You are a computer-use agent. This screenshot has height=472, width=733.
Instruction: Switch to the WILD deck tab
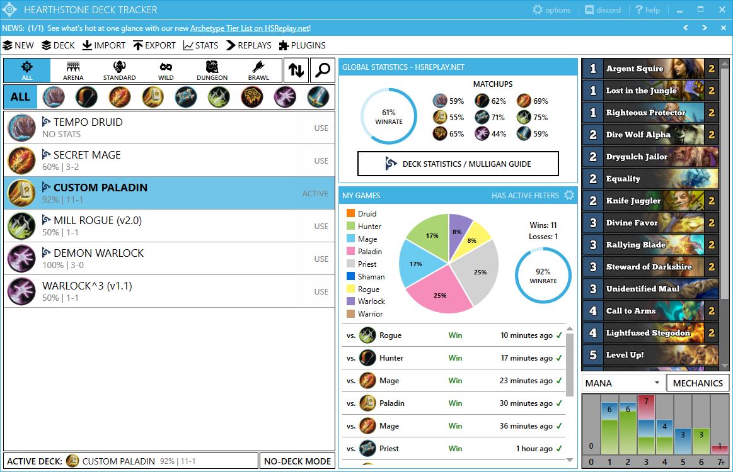pyautogui.click(x=166, y=70)
